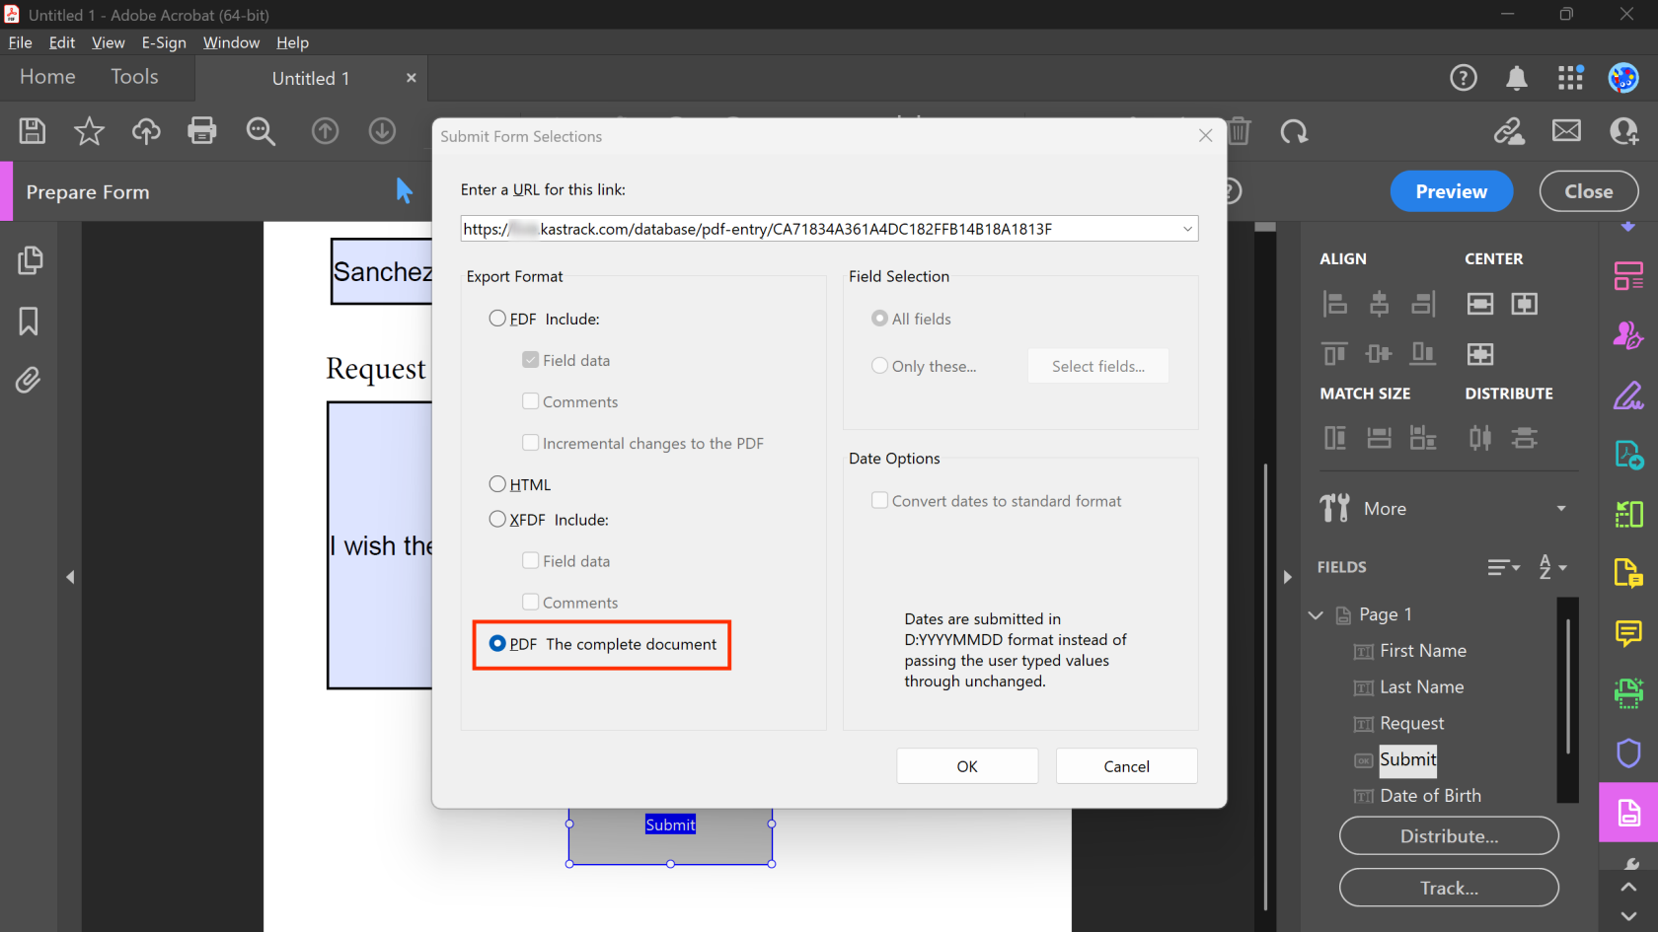This screenshot has height=932, width=1658.
Task: Expand the More tools dropdown
Action: tap(1561, 509)
